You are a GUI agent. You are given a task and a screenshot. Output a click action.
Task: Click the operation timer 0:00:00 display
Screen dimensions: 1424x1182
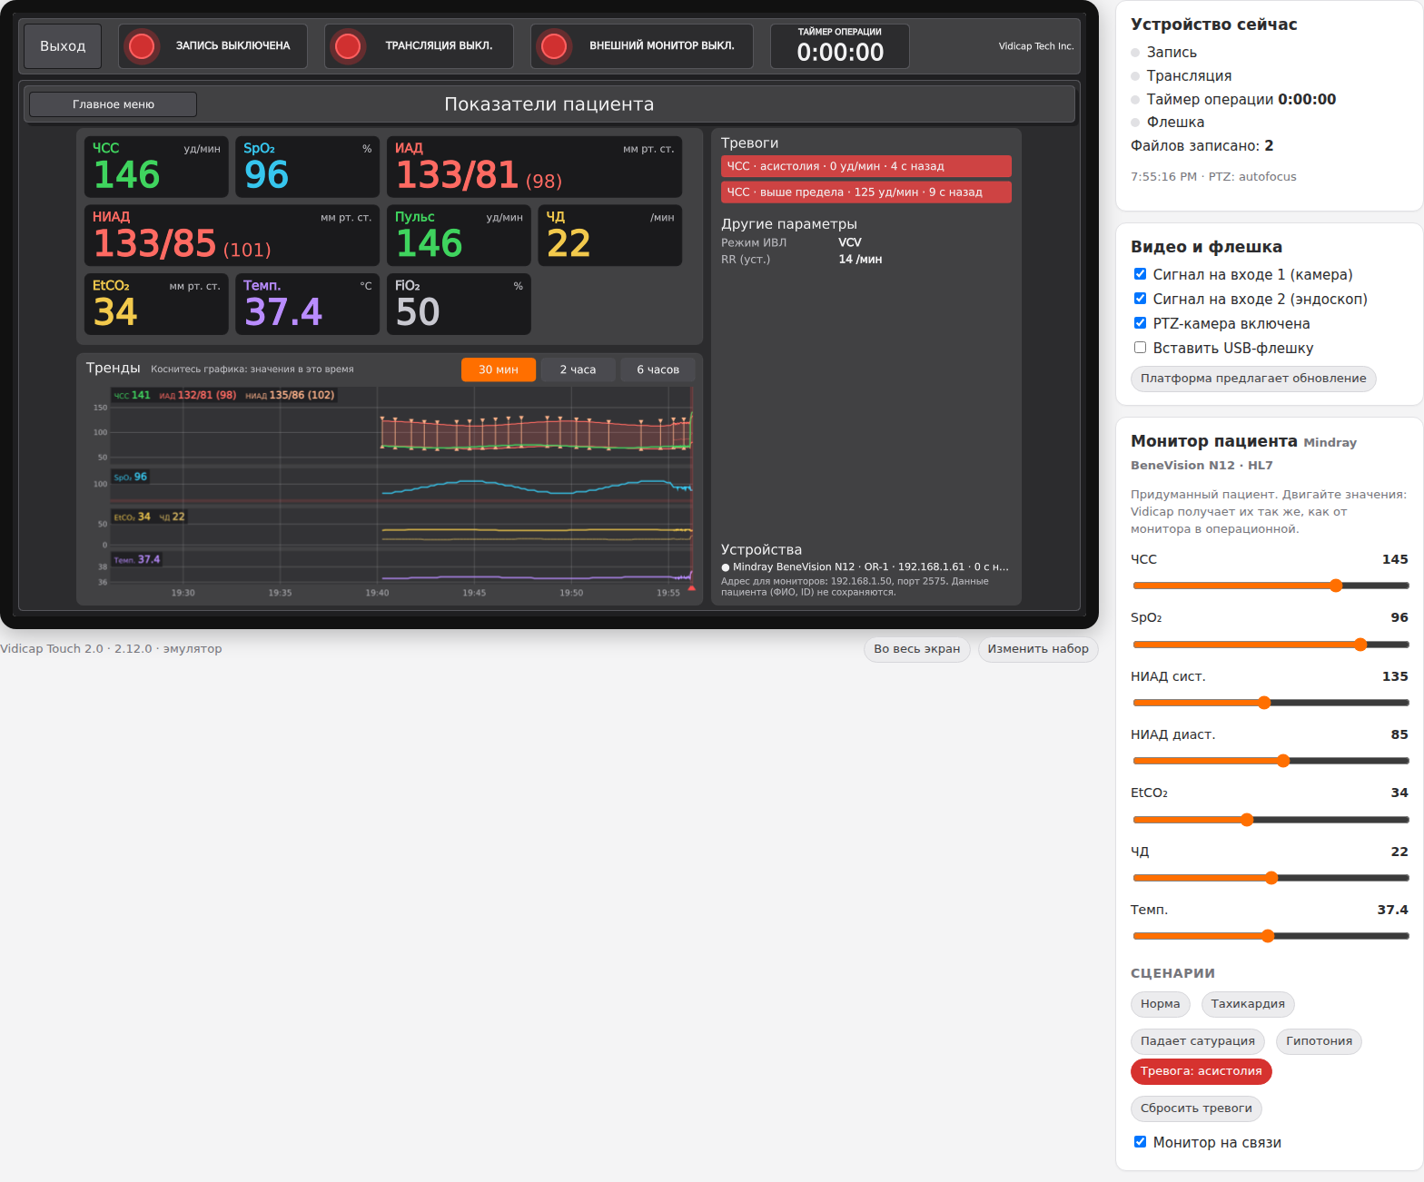click(x=840, y=46)
